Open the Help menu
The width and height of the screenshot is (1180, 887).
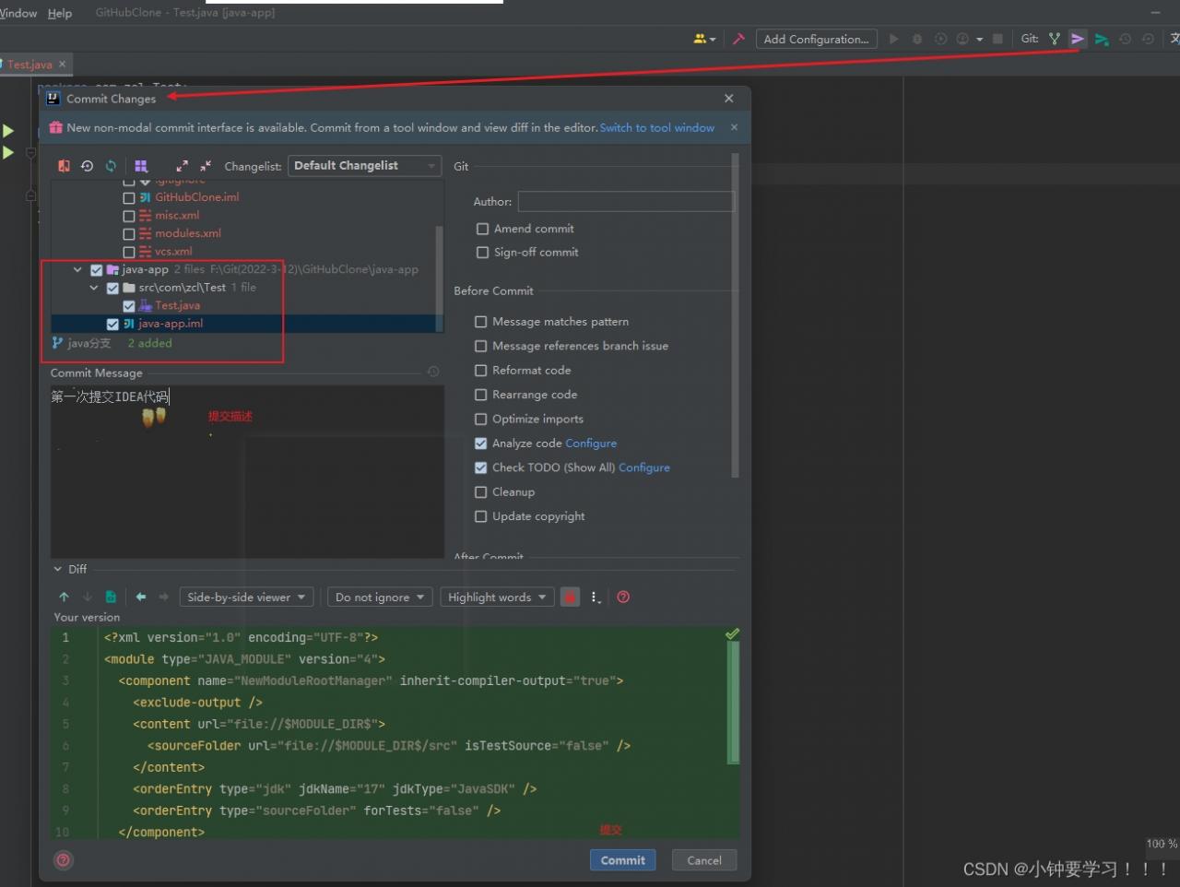(x=60, y=13)
